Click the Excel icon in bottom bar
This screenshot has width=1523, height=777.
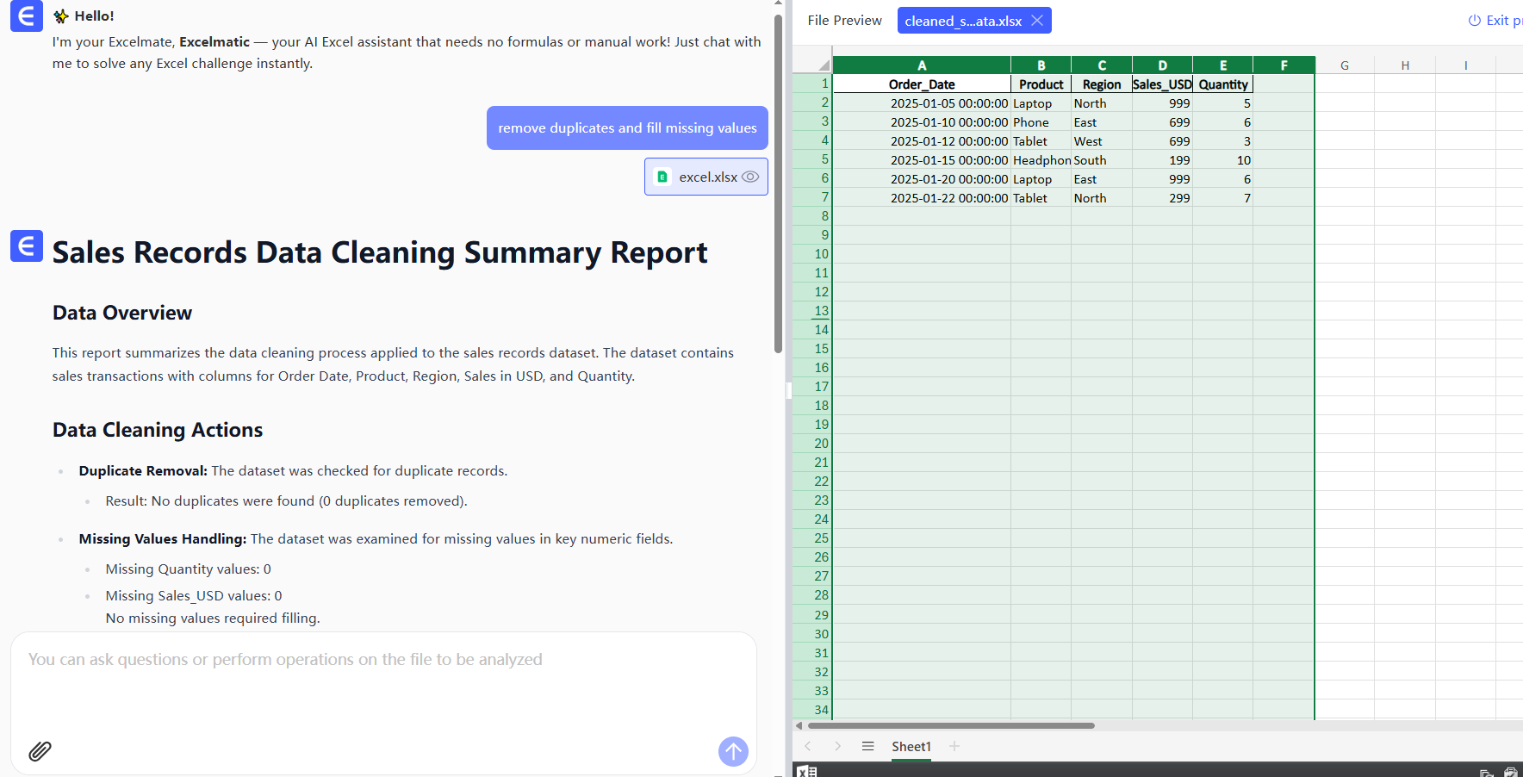(x=806, y=771)
